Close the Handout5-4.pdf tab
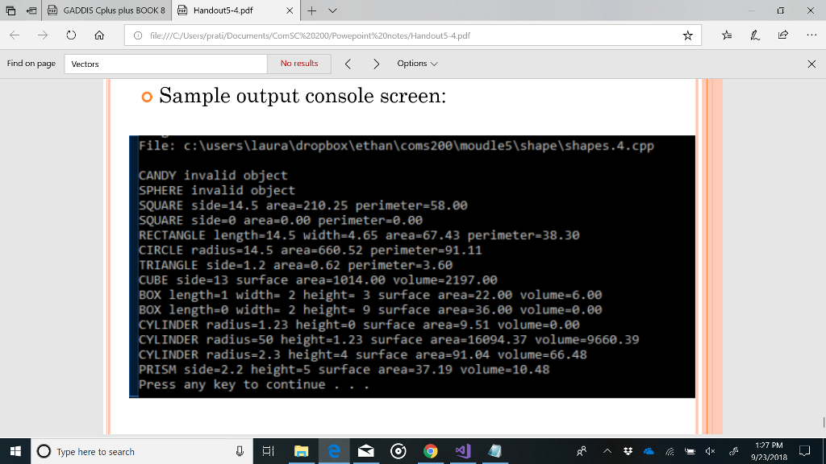The height and width of the screenshot is (464, 826). (290, 10)
